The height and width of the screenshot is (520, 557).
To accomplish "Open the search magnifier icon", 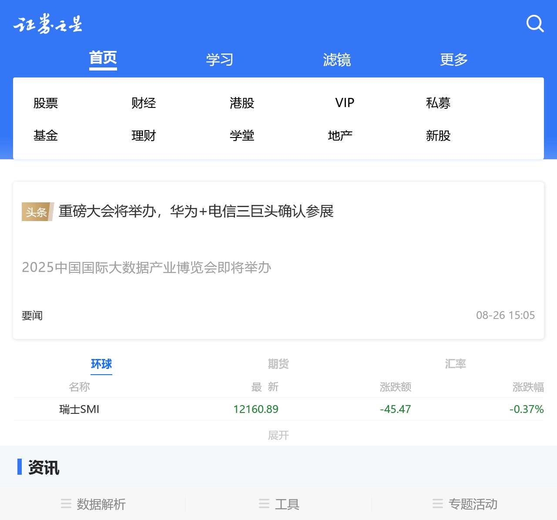I will tap(535, 24).
